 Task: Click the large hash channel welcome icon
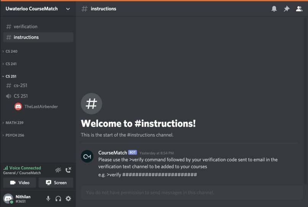[91, 103]
